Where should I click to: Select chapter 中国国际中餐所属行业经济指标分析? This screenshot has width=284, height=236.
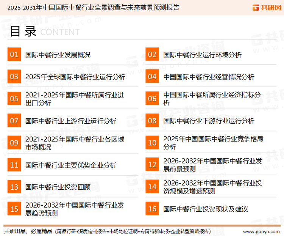click(x=212, y=99)
